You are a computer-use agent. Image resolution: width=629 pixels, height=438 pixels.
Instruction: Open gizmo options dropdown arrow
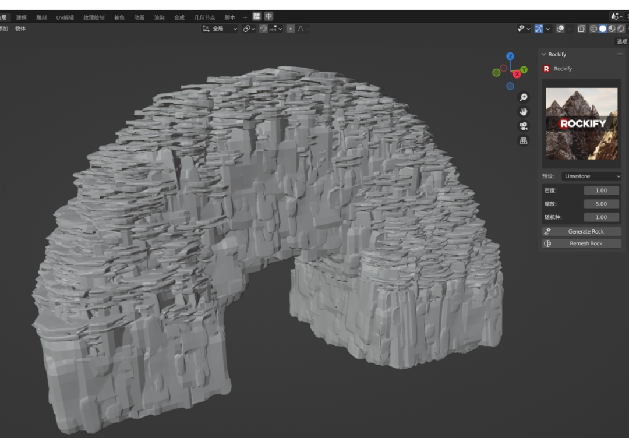(x=547, y=29)
